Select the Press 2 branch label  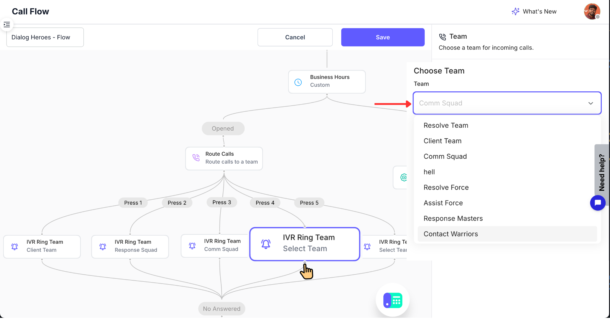click(177, 203)
